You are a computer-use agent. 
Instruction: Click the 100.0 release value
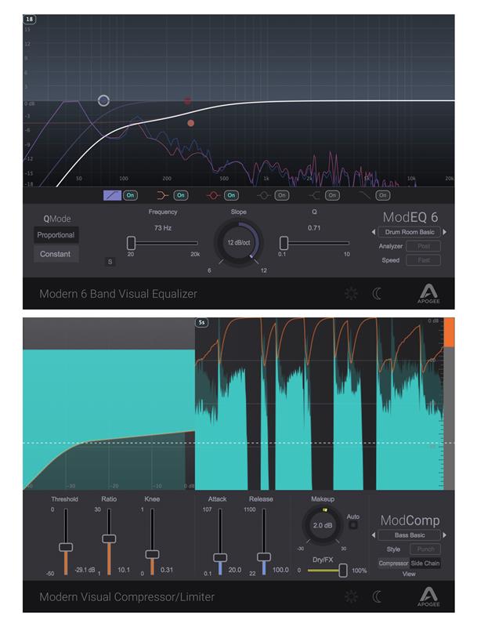click(280, 570)
